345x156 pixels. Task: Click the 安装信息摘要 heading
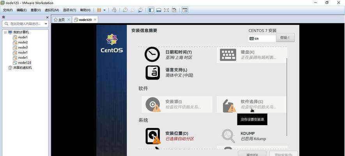coord(144,30)
